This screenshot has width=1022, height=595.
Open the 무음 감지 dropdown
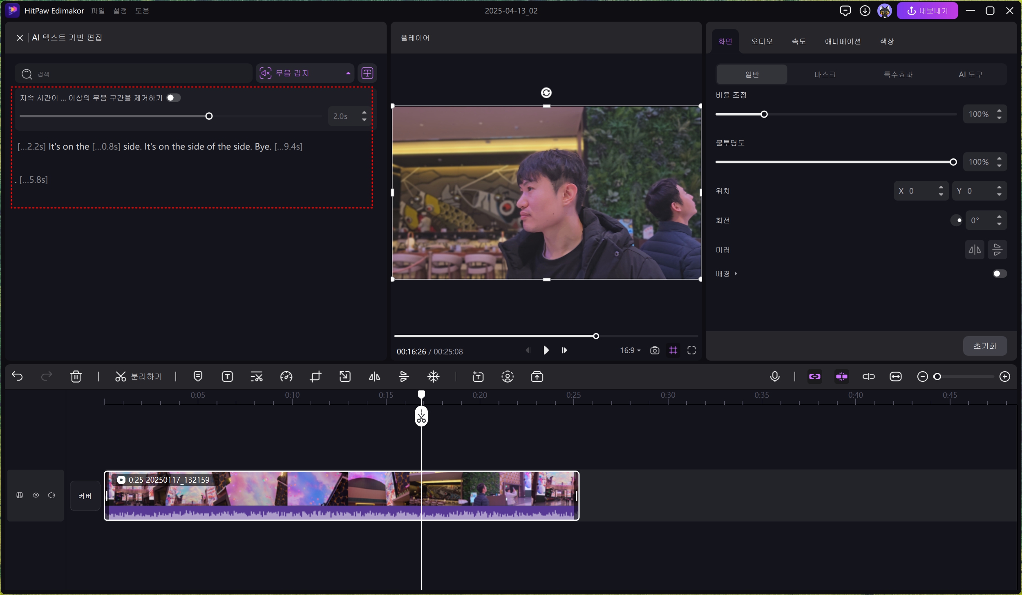coord(305,73)
